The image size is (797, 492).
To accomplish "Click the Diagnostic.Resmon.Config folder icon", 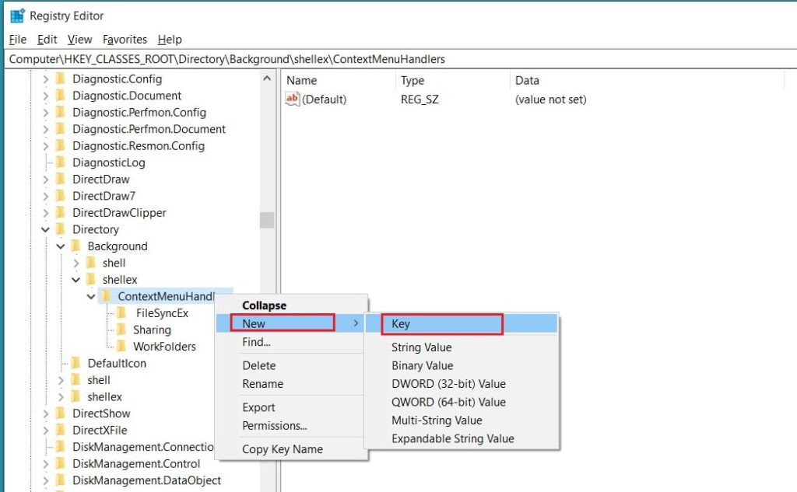I will click(x=60, y=145).
